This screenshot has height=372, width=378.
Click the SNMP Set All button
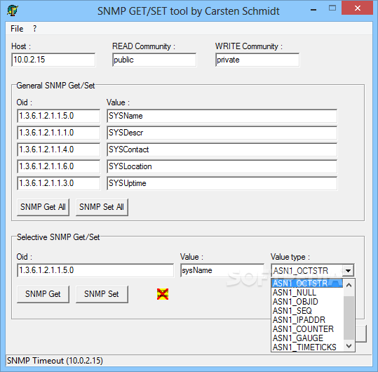coord(102,207)
